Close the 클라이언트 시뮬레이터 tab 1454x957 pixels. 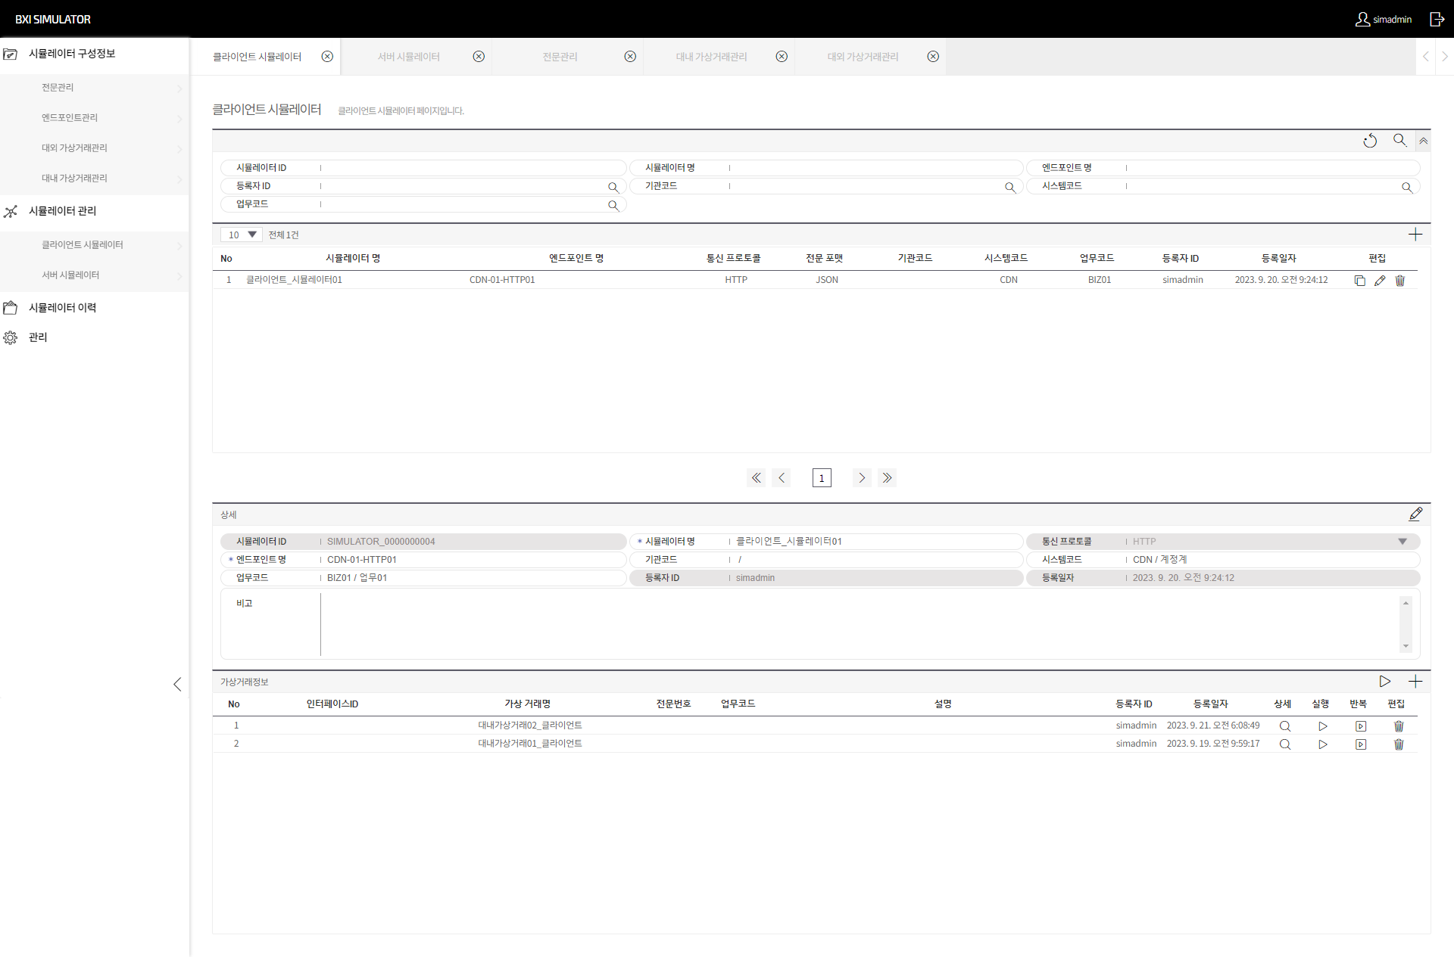pos(327,57)
